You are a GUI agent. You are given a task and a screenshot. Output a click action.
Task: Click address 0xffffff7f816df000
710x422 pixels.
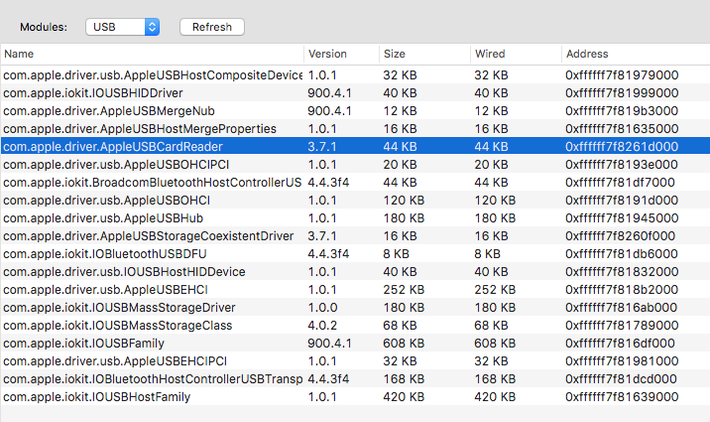pos(620,344)
